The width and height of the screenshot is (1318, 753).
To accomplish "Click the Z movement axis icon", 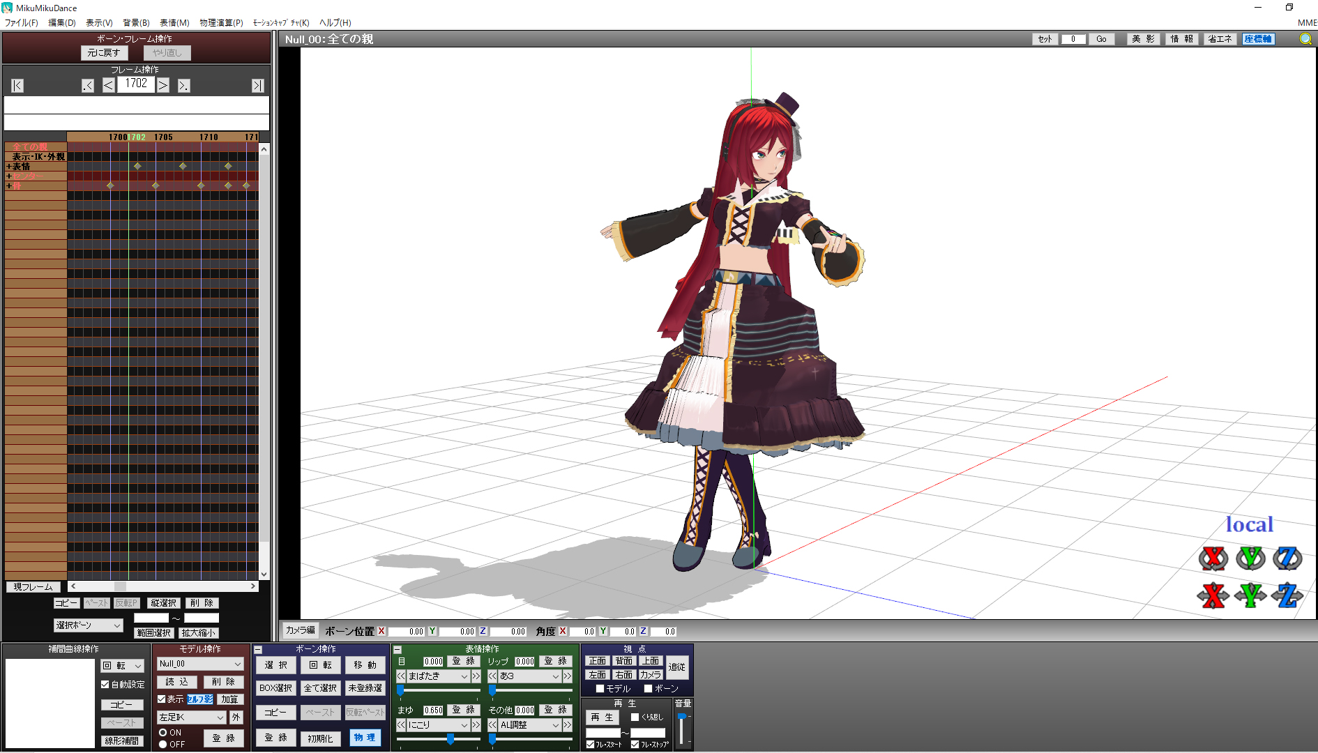I will 1287,595.
